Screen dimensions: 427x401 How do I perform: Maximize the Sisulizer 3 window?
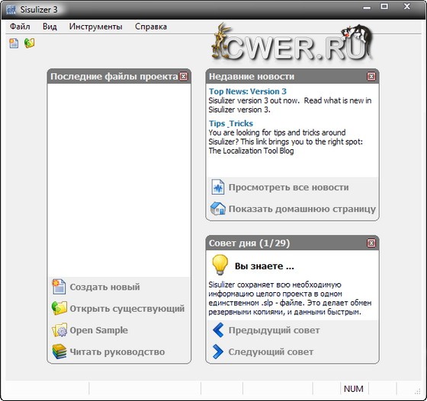384,7
